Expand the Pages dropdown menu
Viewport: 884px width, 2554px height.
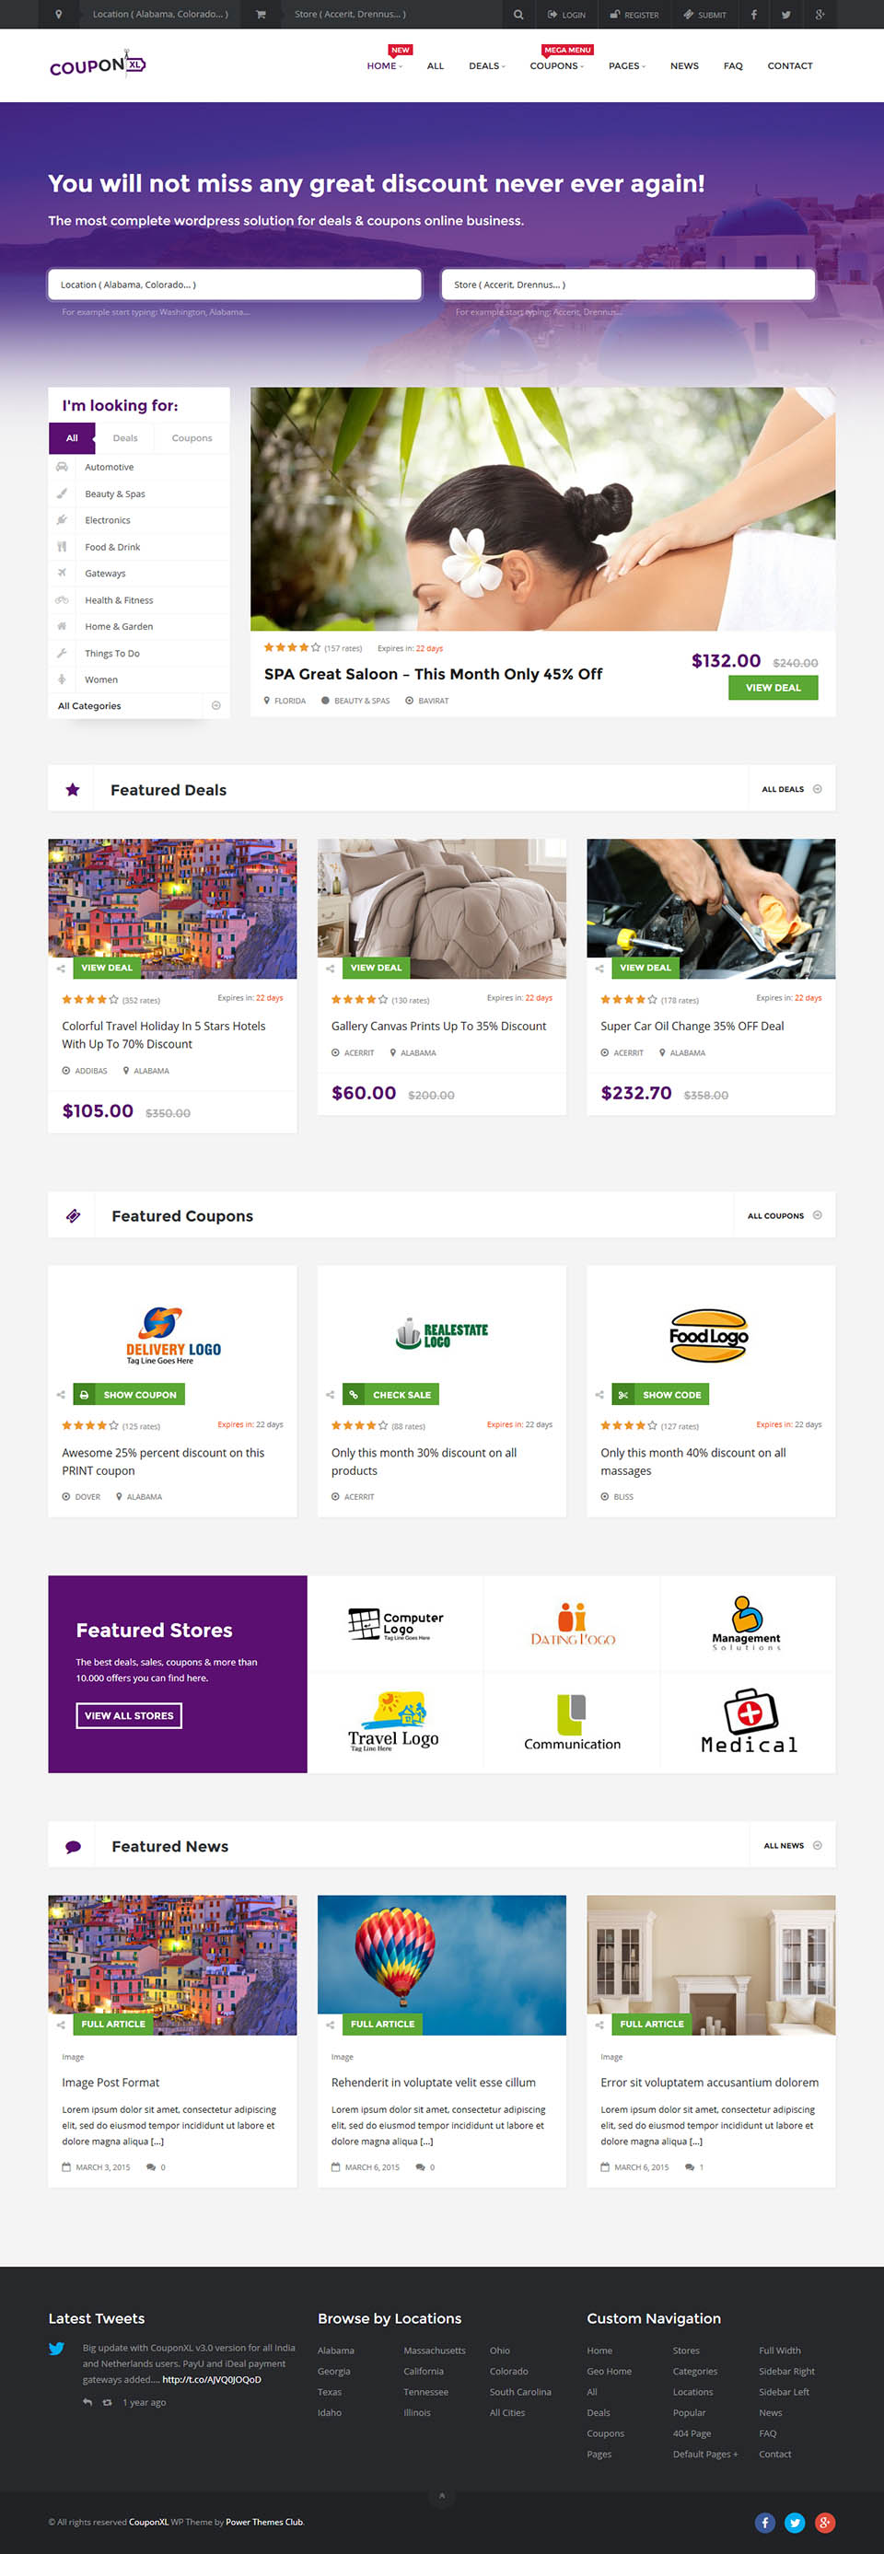(627, 65)
